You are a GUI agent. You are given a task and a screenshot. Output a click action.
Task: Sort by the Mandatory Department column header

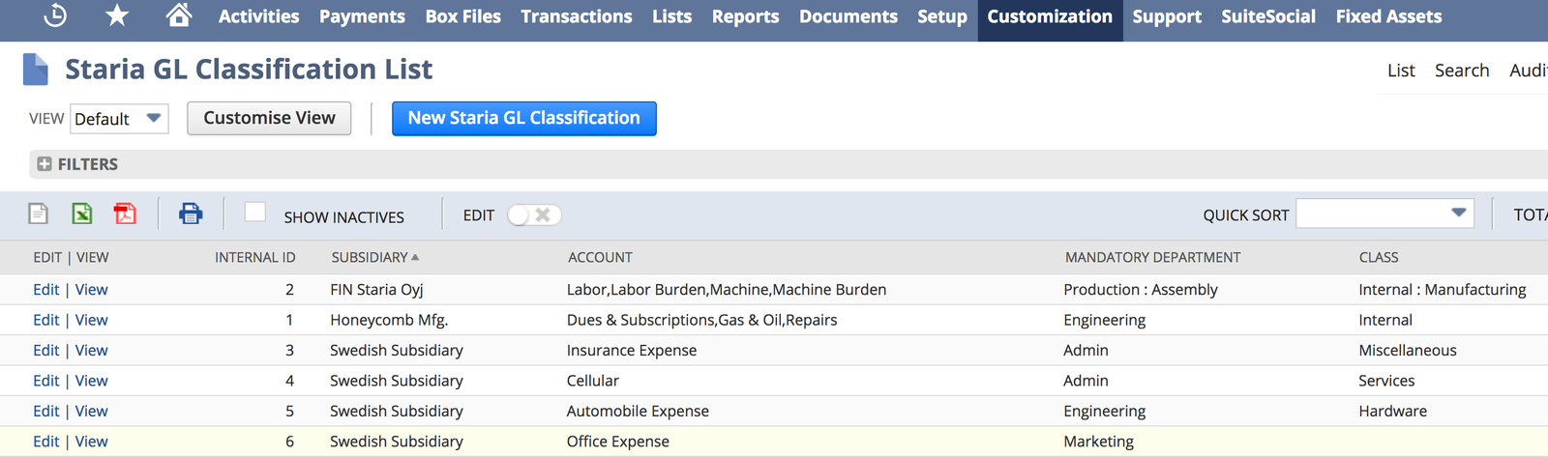click(x=1152, y=257)
